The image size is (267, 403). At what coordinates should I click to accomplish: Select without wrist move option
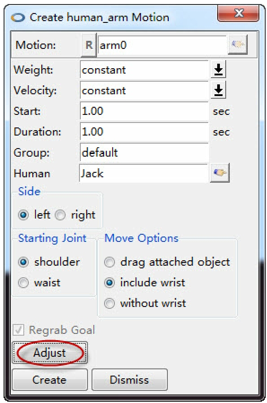[x=109, y=303]
